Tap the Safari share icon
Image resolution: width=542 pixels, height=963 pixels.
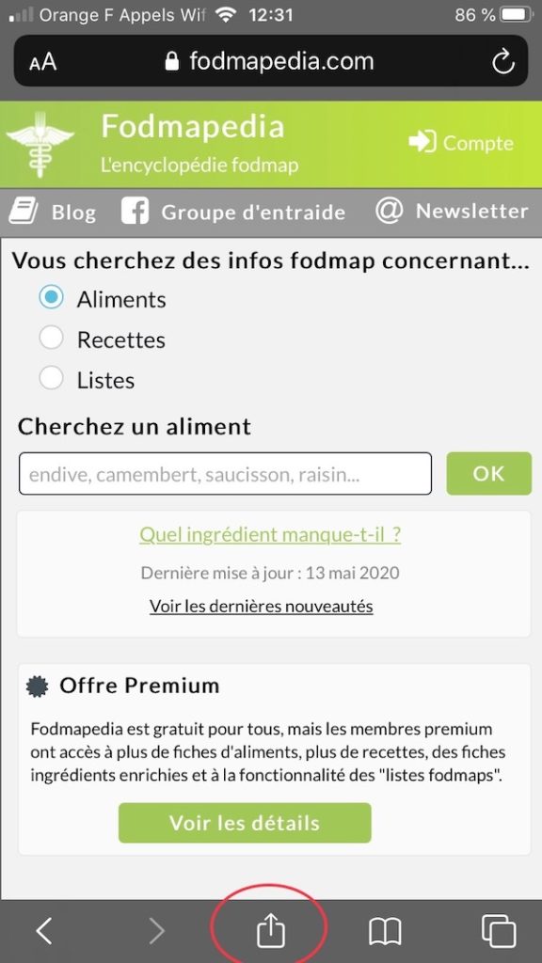click(270, 930)
